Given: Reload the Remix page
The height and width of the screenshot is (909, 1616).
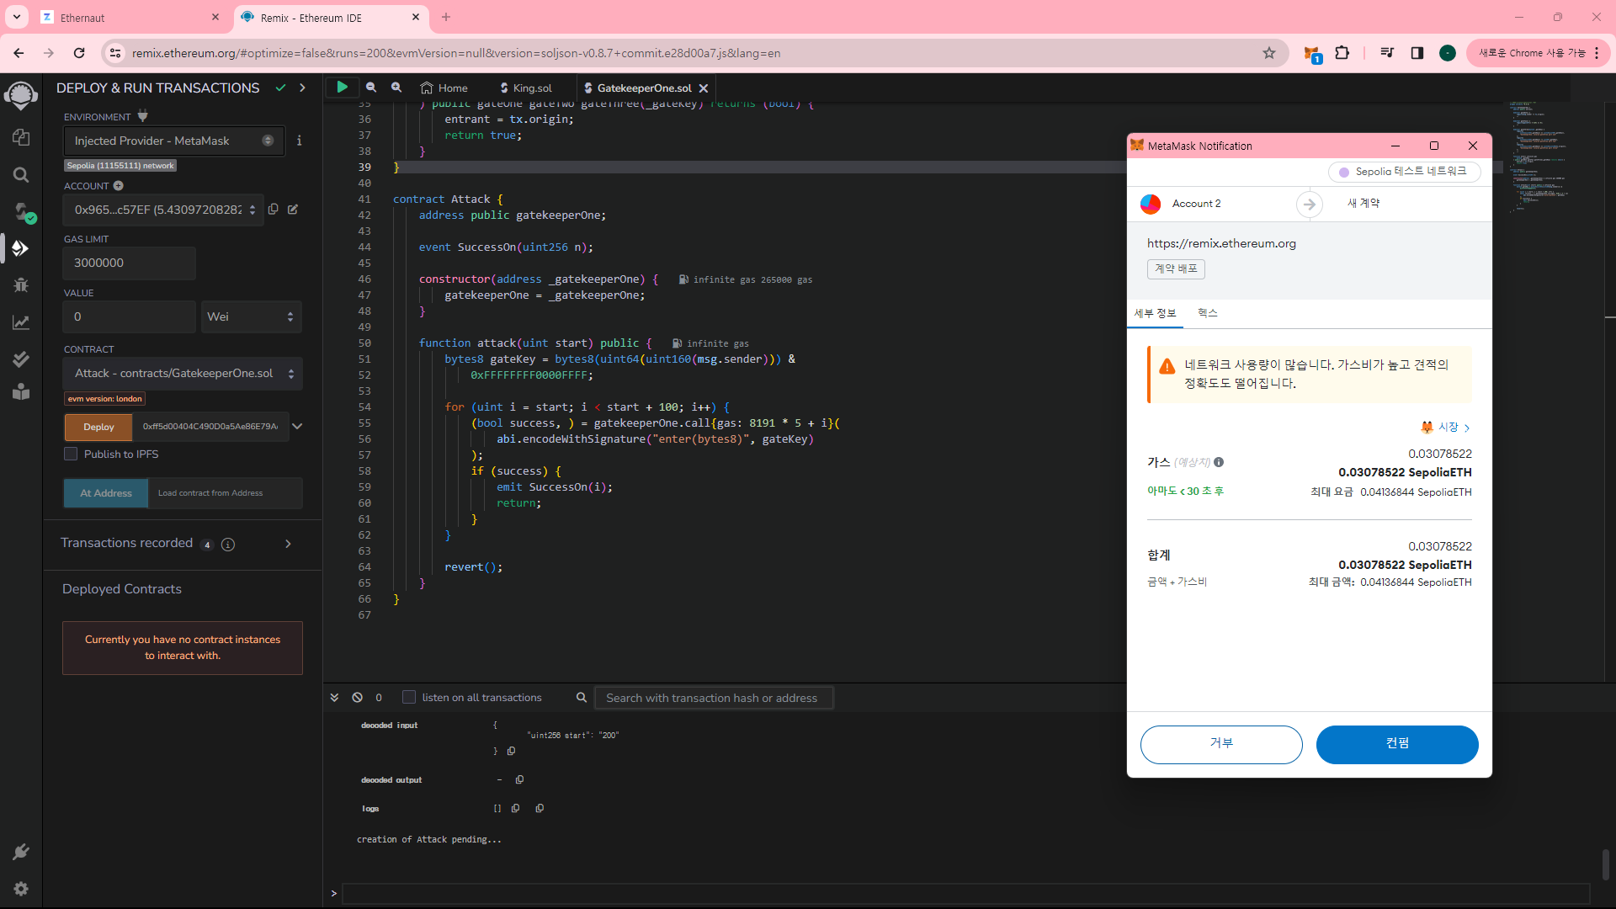Looking at the screenshot, I should pyautogui.click(x=79, y=53).
